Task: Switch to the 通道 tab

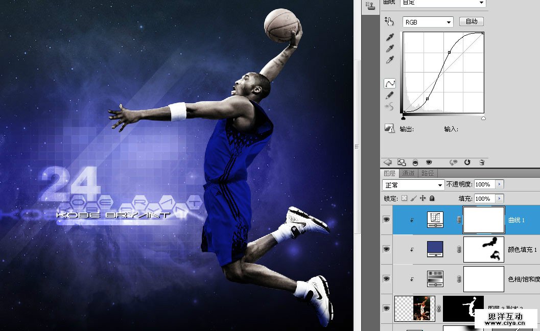Action: click(408, 173)
